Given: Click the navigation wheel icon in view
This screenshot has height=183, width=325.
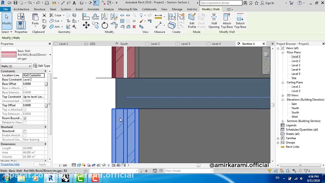Looking at the screenshot, I should pyautogui.click(x=266, y=54).
